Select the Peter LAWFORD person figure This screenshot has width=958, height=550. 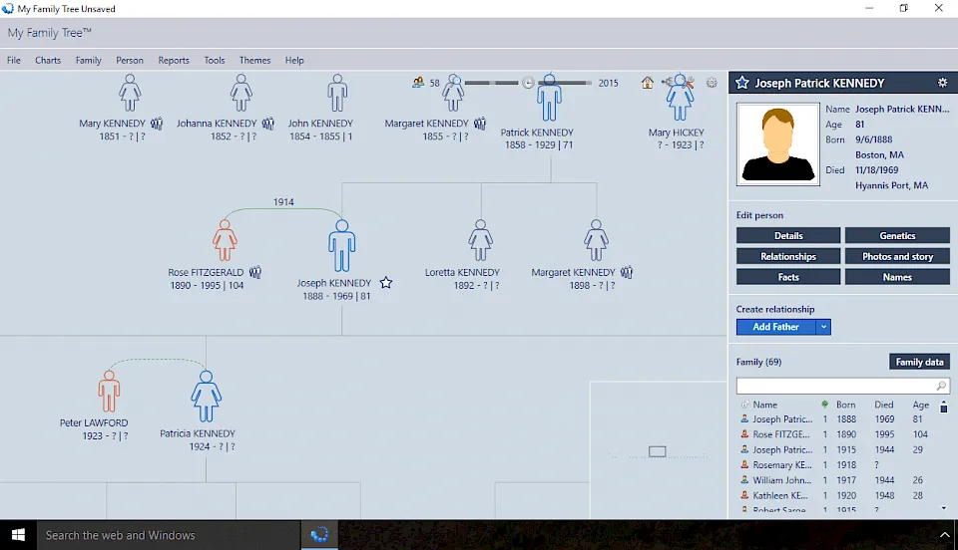109,391
